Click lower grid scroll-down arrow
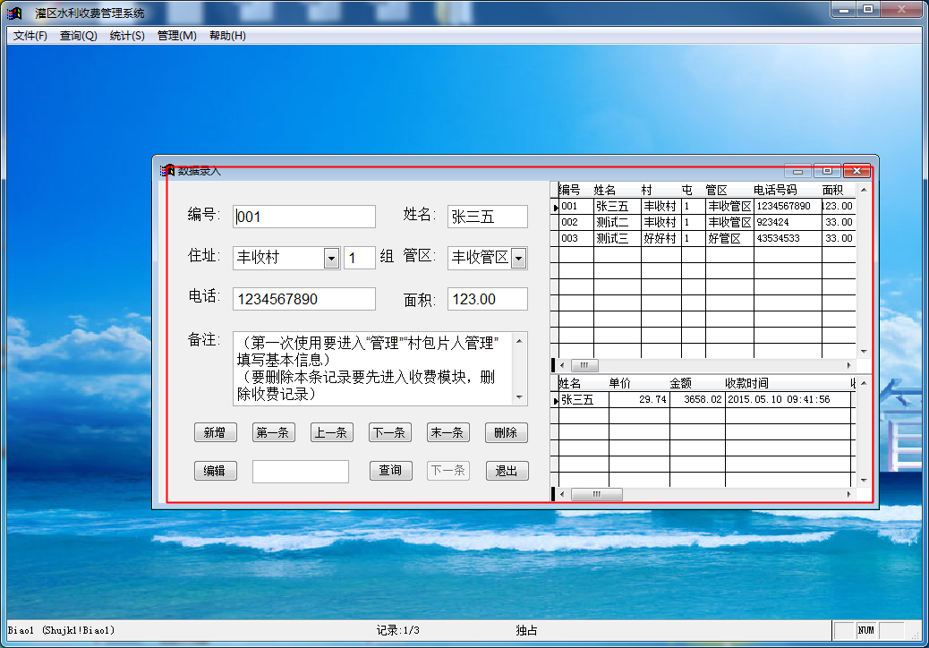 point(864,481)
